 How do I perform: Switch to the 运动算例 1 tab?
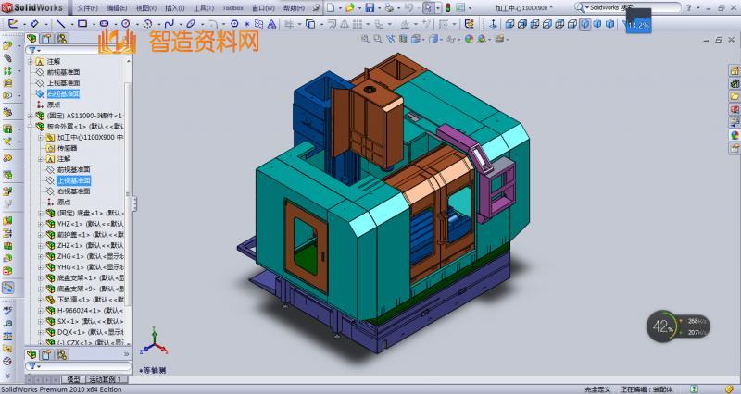click(106, 380)
